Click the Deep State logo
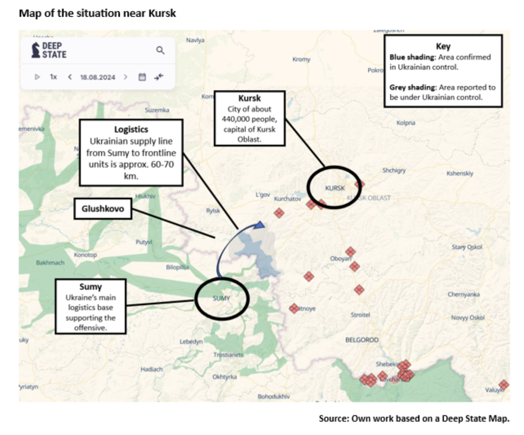 coord(49,50)
